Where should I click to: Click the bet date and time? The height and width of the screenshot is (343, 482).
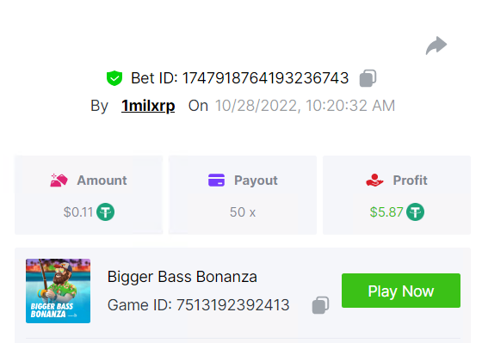coord(305,106)
